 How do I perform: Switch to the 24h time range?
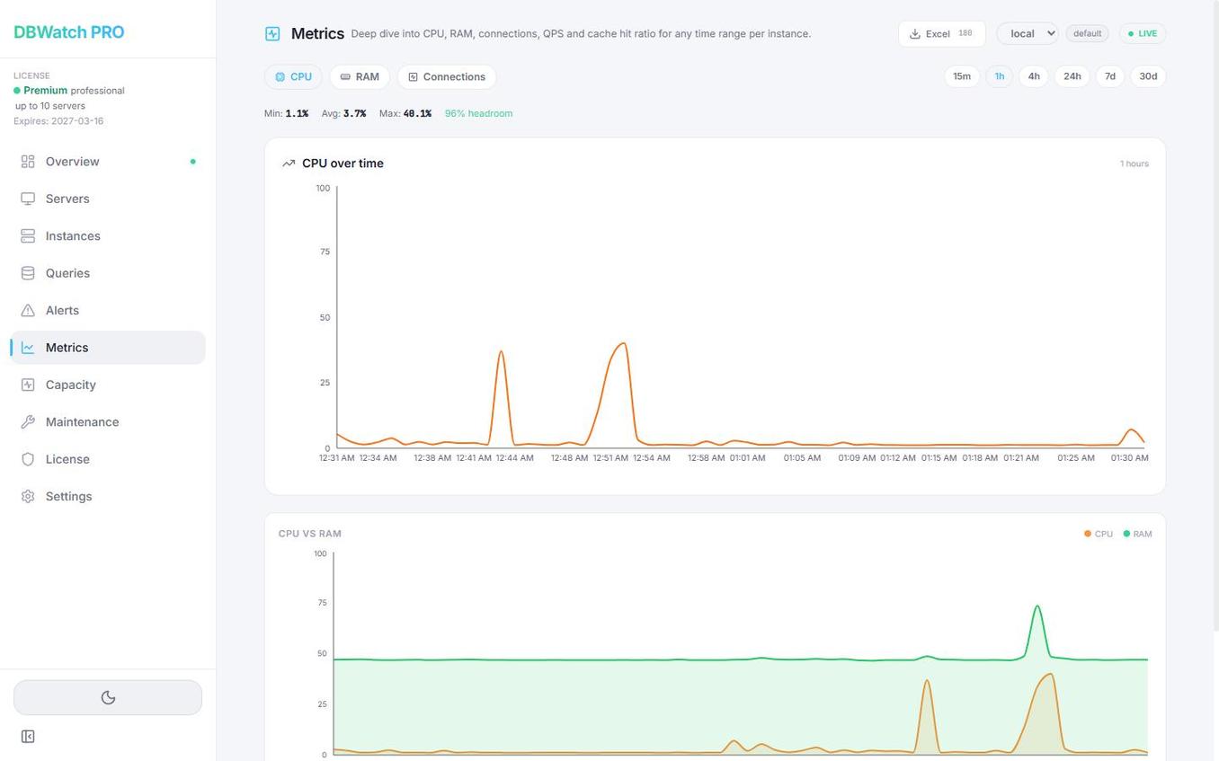[1072, 76]
